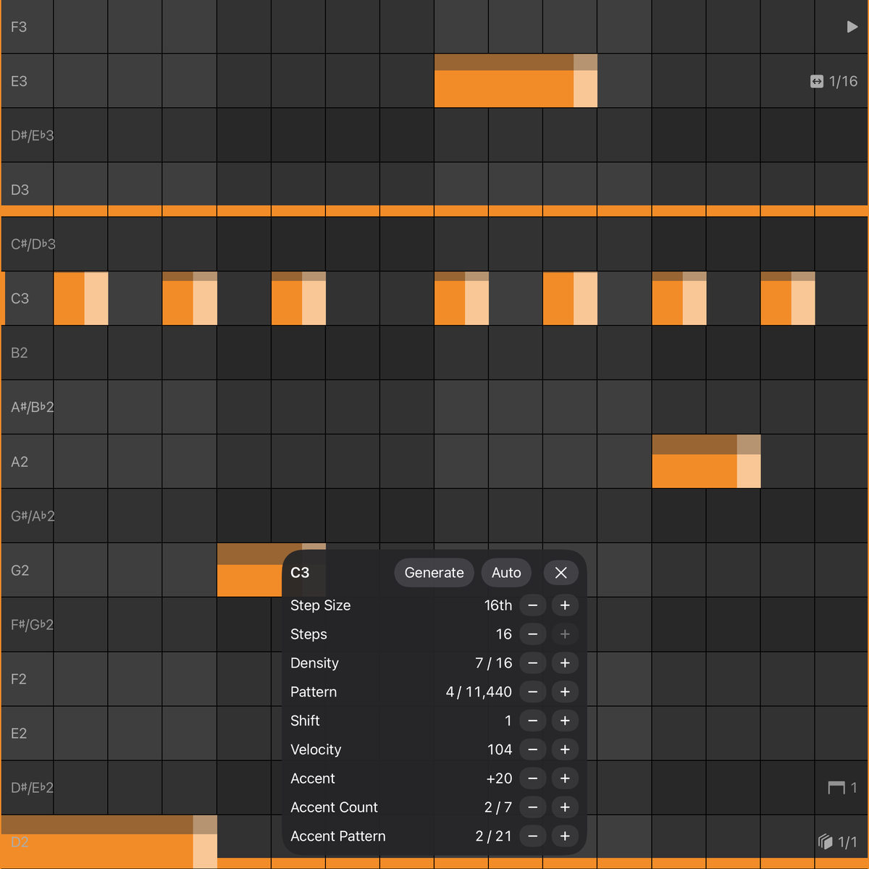This screenshot has width=869, height=869.
Task: Open the 1/16 grid size control
Action: click(x=834, y=81)
